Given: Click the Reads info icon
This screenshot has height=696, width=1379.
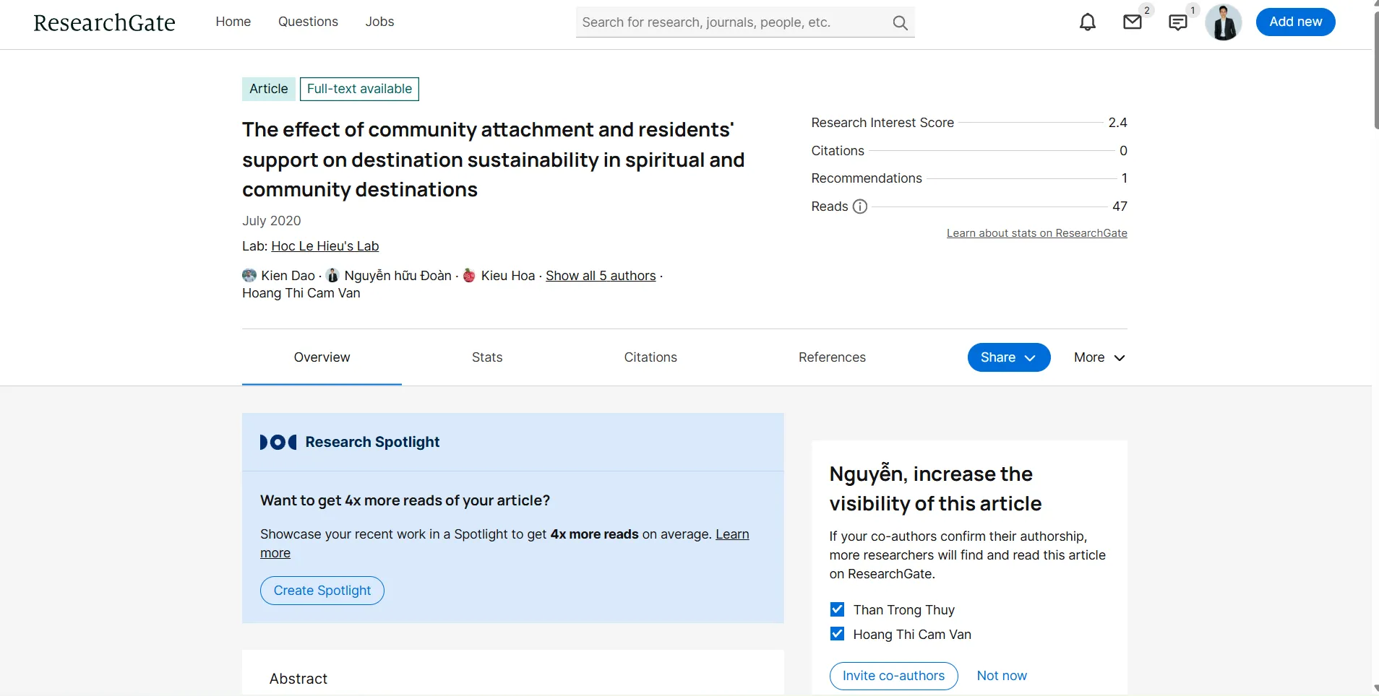Looking at the screenshot, I should (x=860, y=206).
